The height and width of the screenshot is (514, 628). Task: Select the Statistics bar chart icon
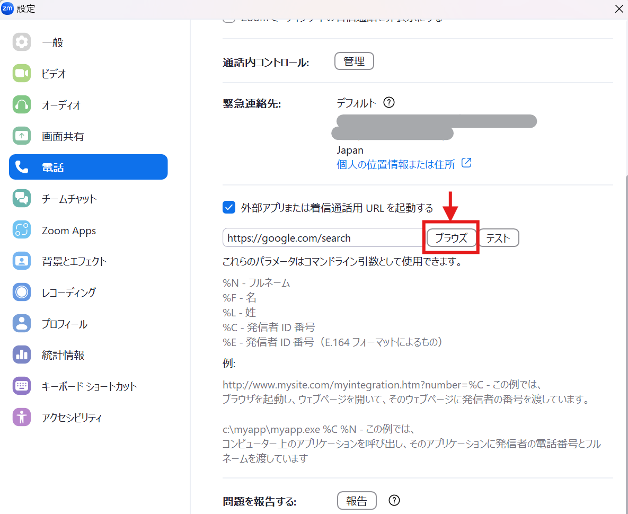tap(22, 355)
